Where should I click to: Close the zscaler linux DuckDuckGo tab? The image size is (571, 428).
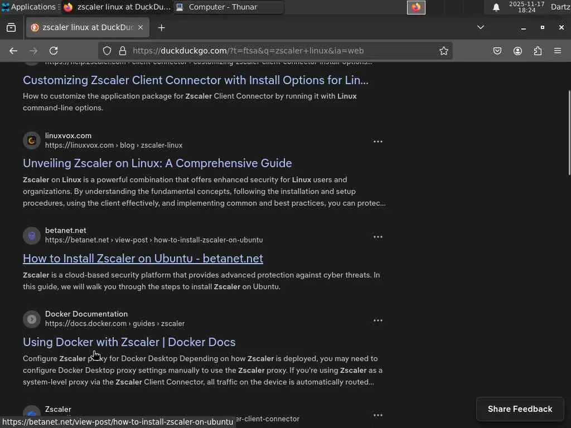coord(141,27)
